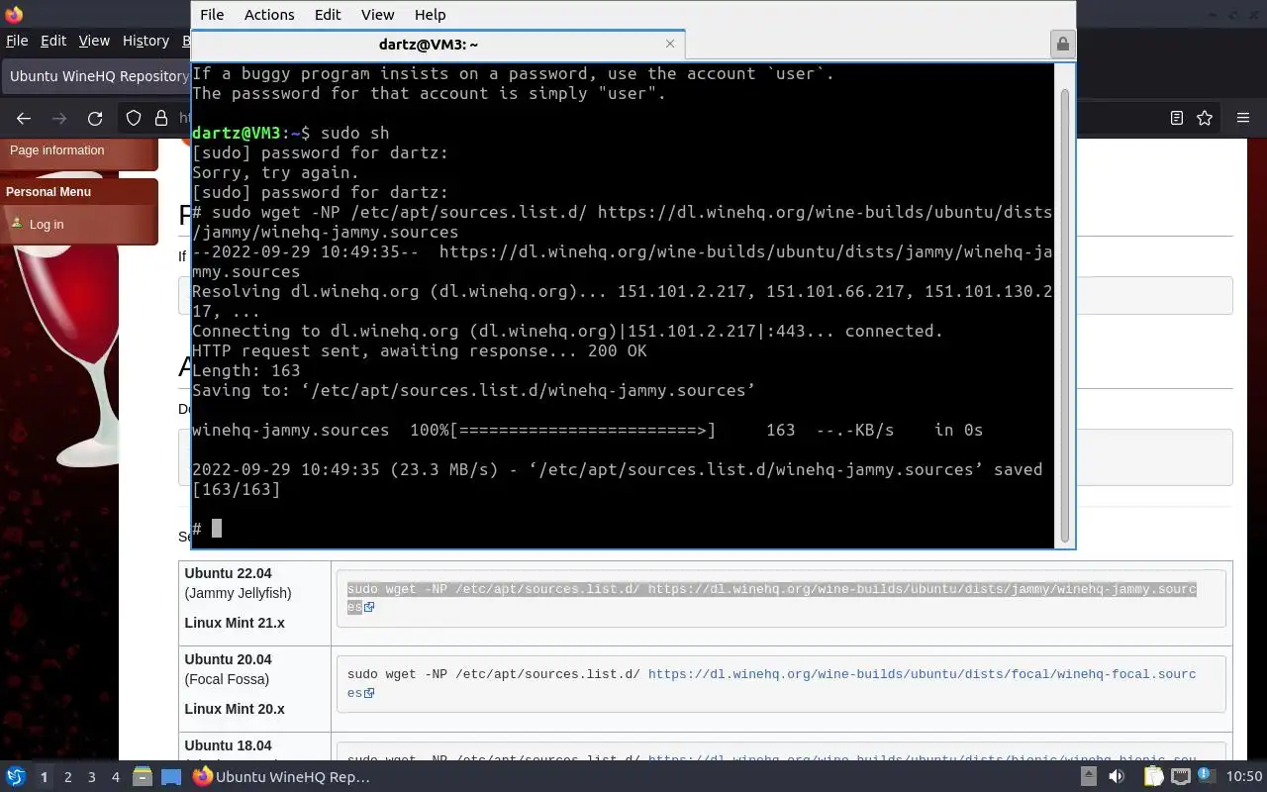Open Firefox's Edit menu
Image resolution: width=1267 pixels, height=792 pixels.
(53, 41)
